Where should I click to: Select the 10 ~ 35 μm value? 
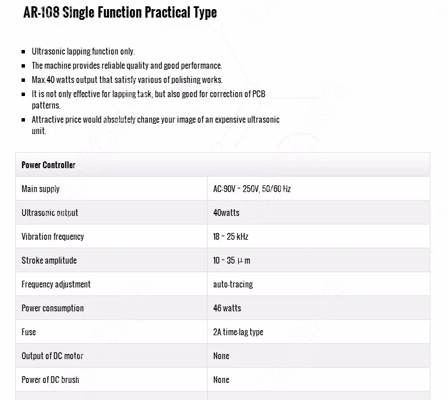pos(232,261)
